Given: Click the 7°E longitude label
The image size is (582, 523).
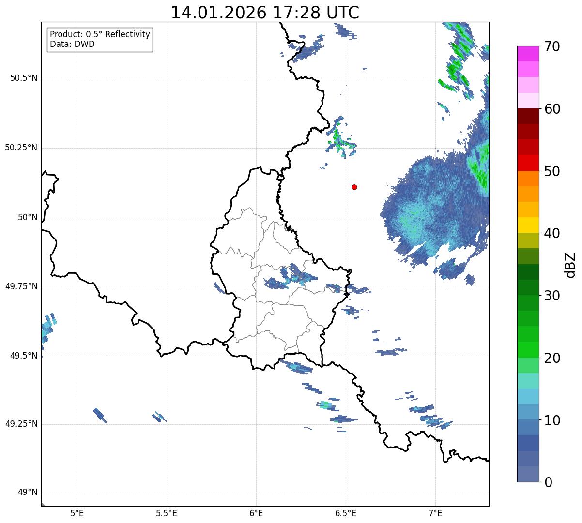Looking at the screenshot, I should pyautogui.click(x=435, y=513).
